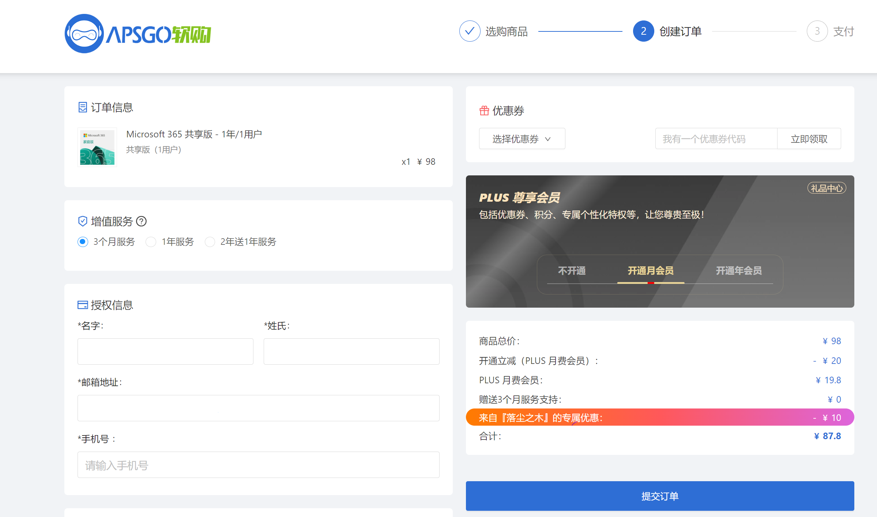This screenshot has height=517, width=877.
Task: Click the APSGO logo
Action: pyautogui.click(x=138, y=34)
